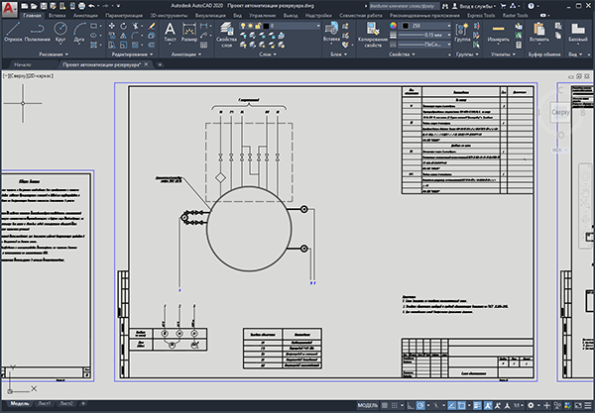Screen dimensions: 595x413
Task: Select the Полилиния polyline tool
Action: (38, 32)
